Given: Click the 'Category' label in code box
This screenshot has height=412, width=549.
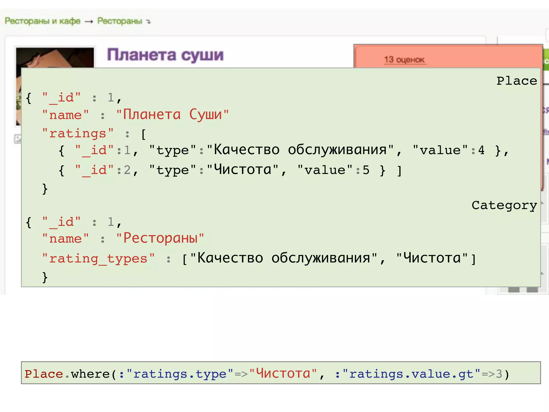Looking at the screenshot, I should (x=504, y=205).
